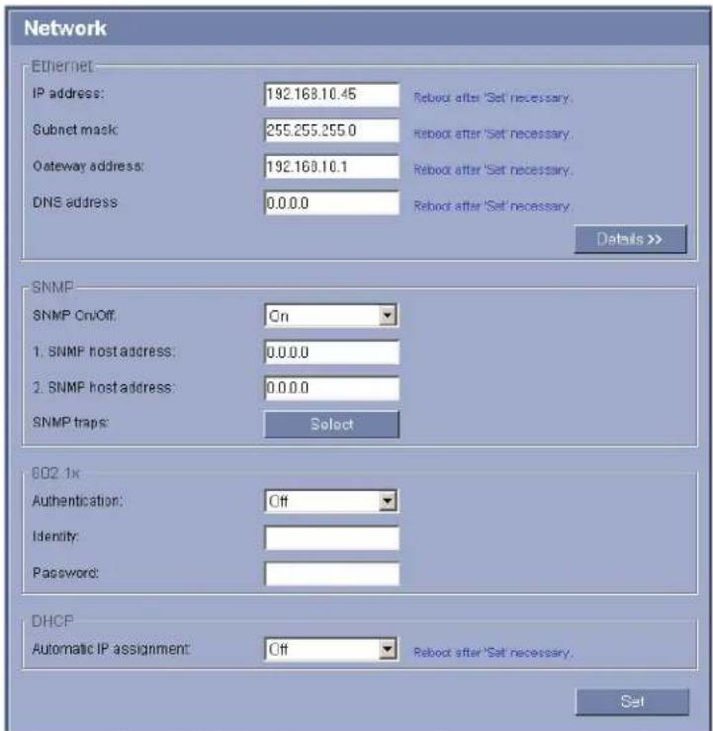Click the 'Password:' label

pos(65,573)
